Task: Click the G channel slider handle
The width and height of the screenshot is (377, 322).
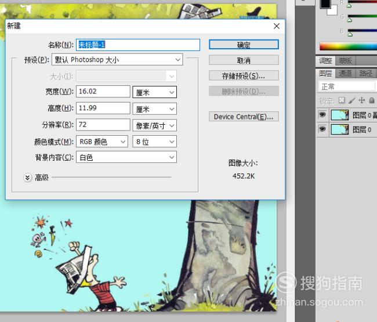Action: click(350, 20)
